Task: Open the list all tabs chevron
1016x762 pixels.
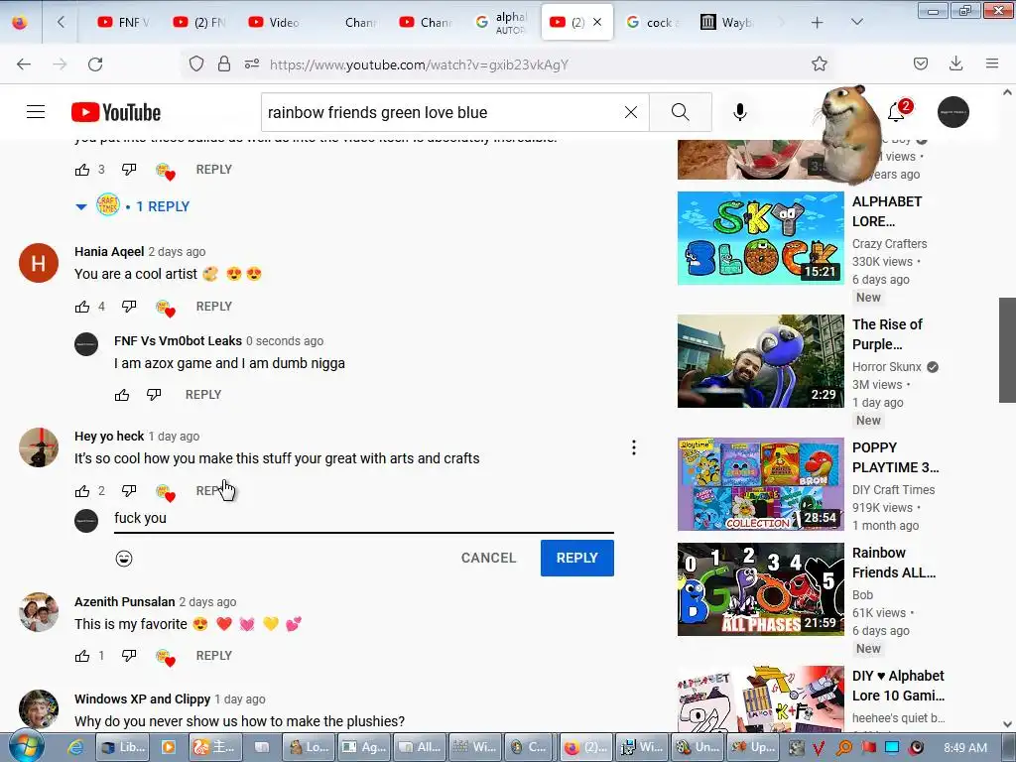Action: [x=856, y=22]
